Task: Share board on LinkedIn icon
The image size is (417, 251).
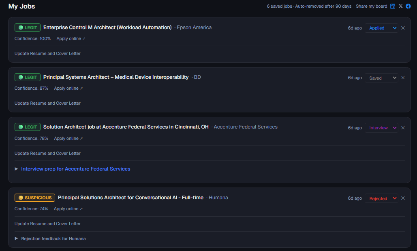Action: click(393, 6)
